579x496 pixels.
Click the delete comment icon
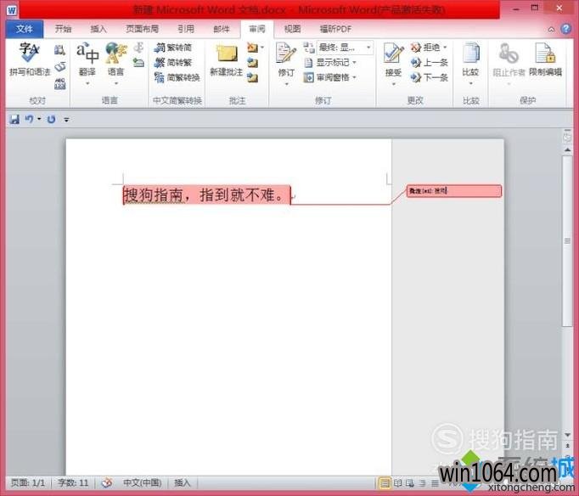point(253,48)
